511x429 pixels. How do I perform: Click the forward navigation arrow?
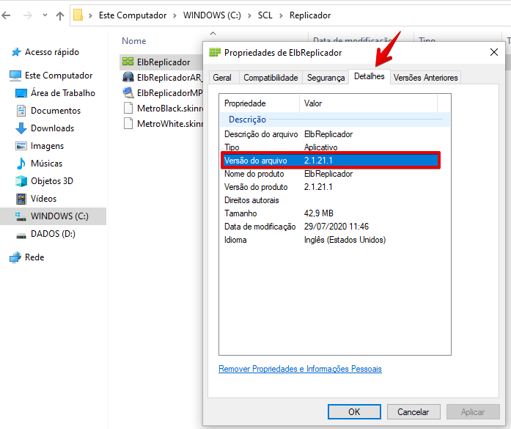pos(28,15)
